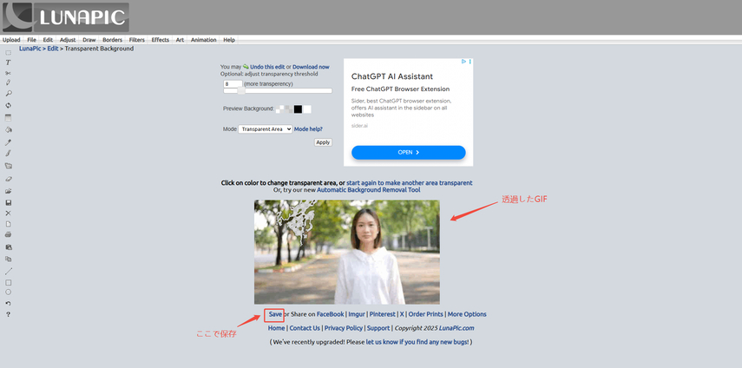Screen dimensions: 742x368
Task: Open the Borders menu
Action: point(113,40)
